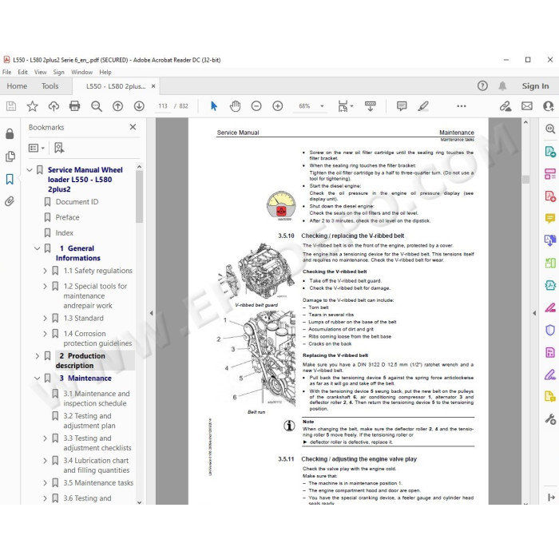Open the Sign menu

click(x=59, y=72)
